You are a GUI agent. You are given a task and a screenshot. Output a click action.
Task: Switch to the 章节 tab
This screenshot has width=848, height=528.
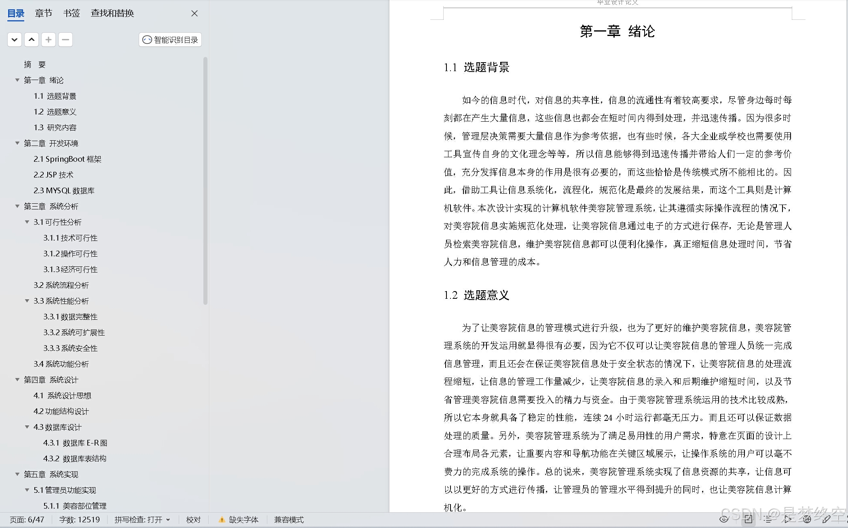[43, 13]
